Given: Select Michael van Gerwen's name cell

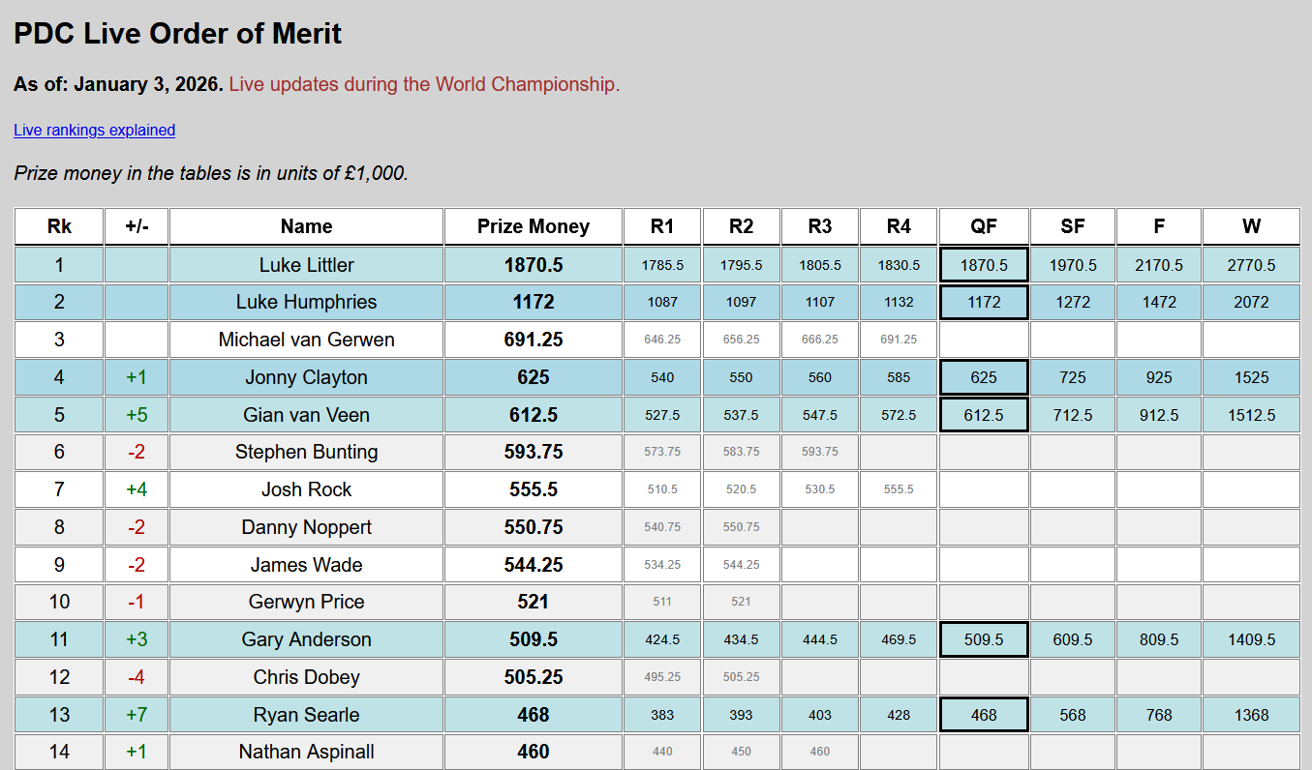Looking at the screenshot, I should (306, 340).
